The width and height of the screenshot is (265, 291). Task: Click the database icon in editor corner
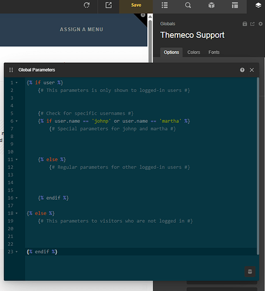[250, 272]
